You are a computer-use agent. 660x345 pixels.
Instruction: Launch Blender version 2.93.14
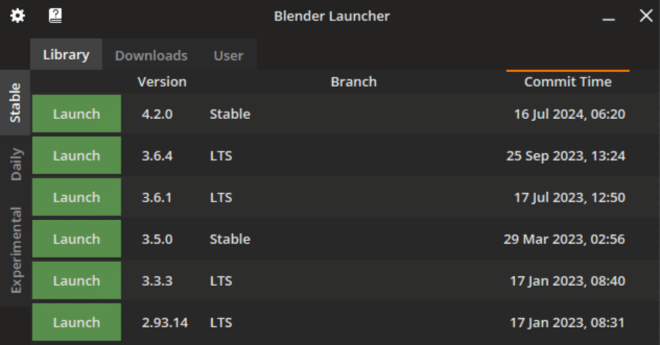(x=76, y=322)
